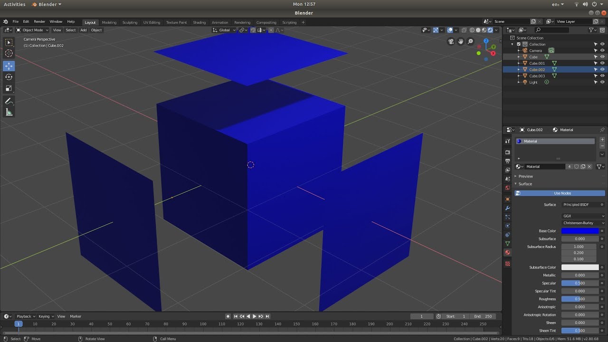The width and height of the screenshot is (608, 342).
Task: Click the End frame field
Action: (484, 316)
